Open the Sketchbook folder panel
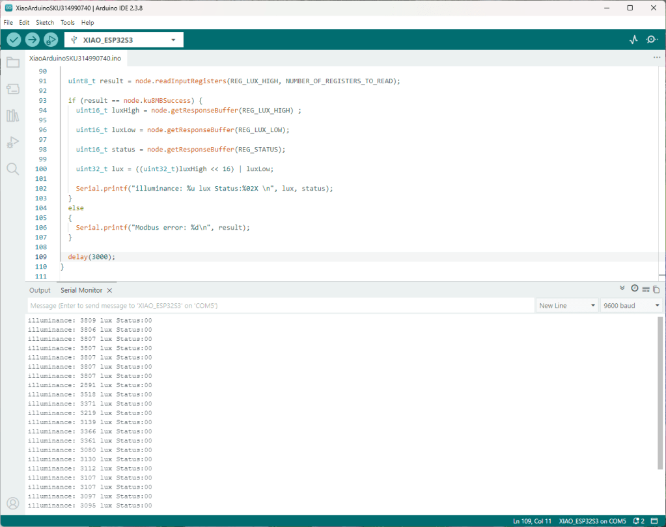The image size is (666, 527). (12, 62)
